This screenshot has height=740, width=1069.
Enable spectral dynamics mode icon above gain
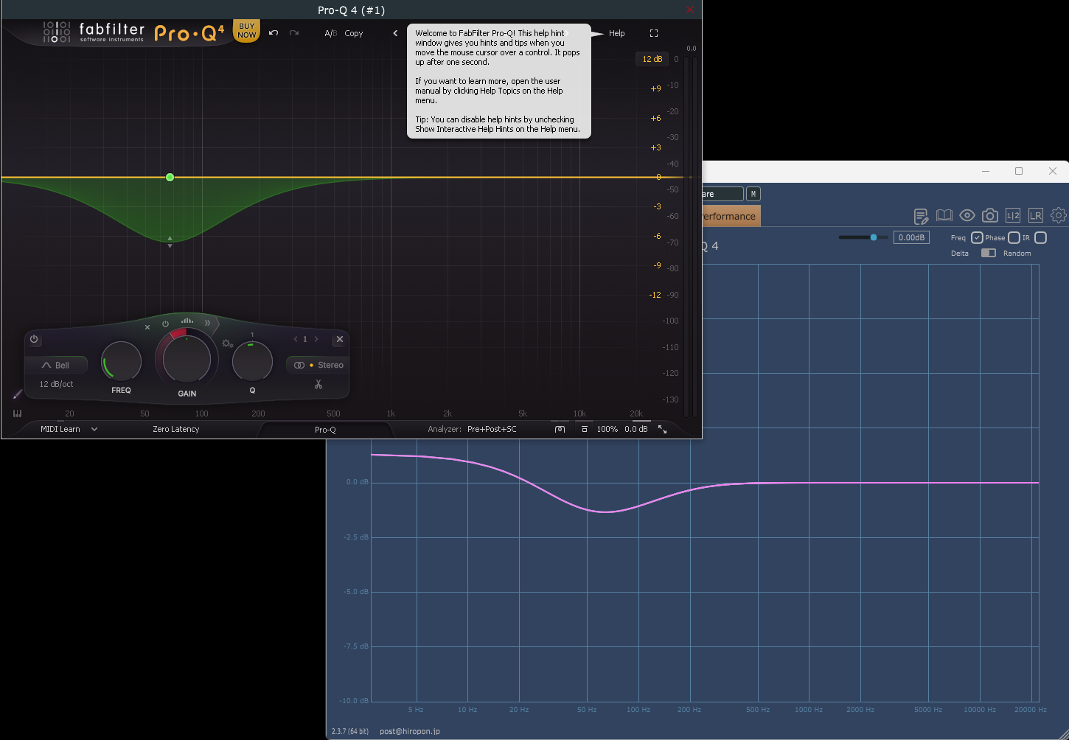coord(187,321)
